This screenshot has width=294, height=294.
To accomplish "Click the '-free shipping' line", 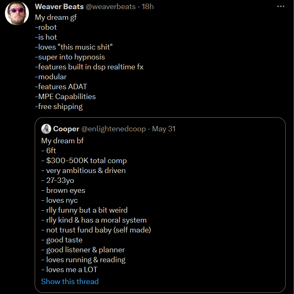I will tap(59, 107).
